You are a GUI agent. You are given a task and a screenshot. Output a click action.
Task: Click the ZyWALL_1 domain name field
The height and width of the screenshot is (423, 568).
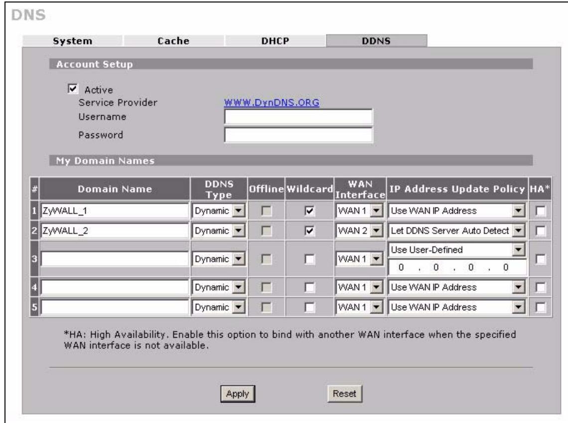pos(115,211)
